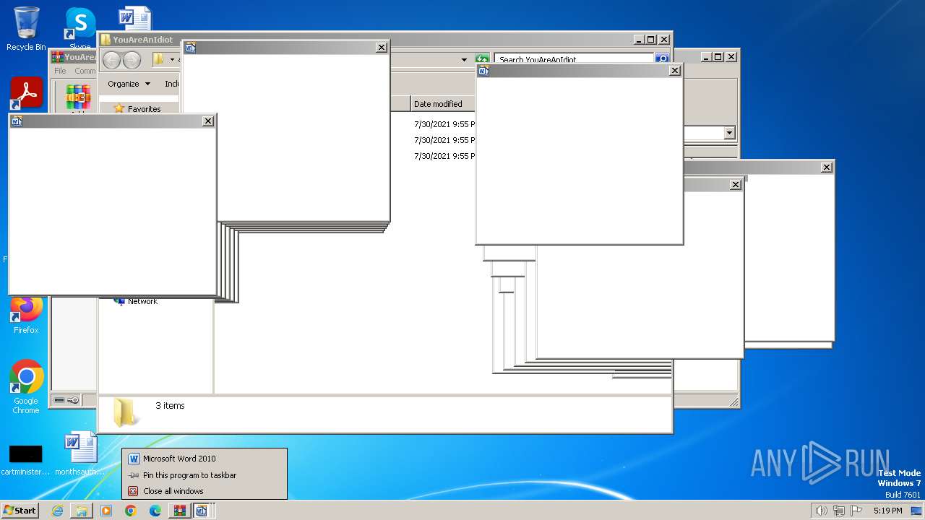This screenshot has height=520, width=925.
Task: Launch Windows Media Player from taskbar
Action: pos(106,511)
